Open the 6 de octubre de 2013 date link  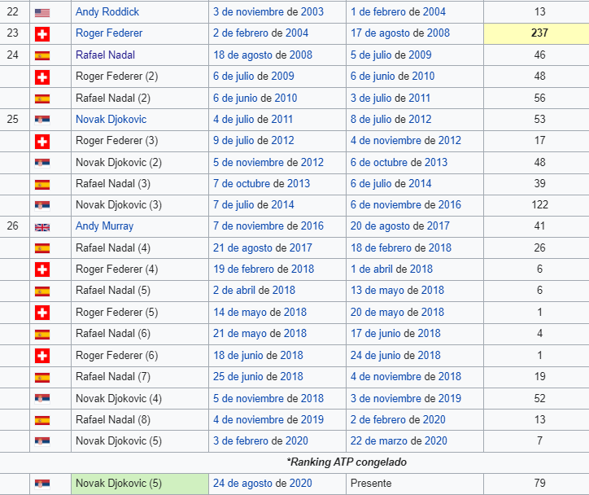[399, 162]
